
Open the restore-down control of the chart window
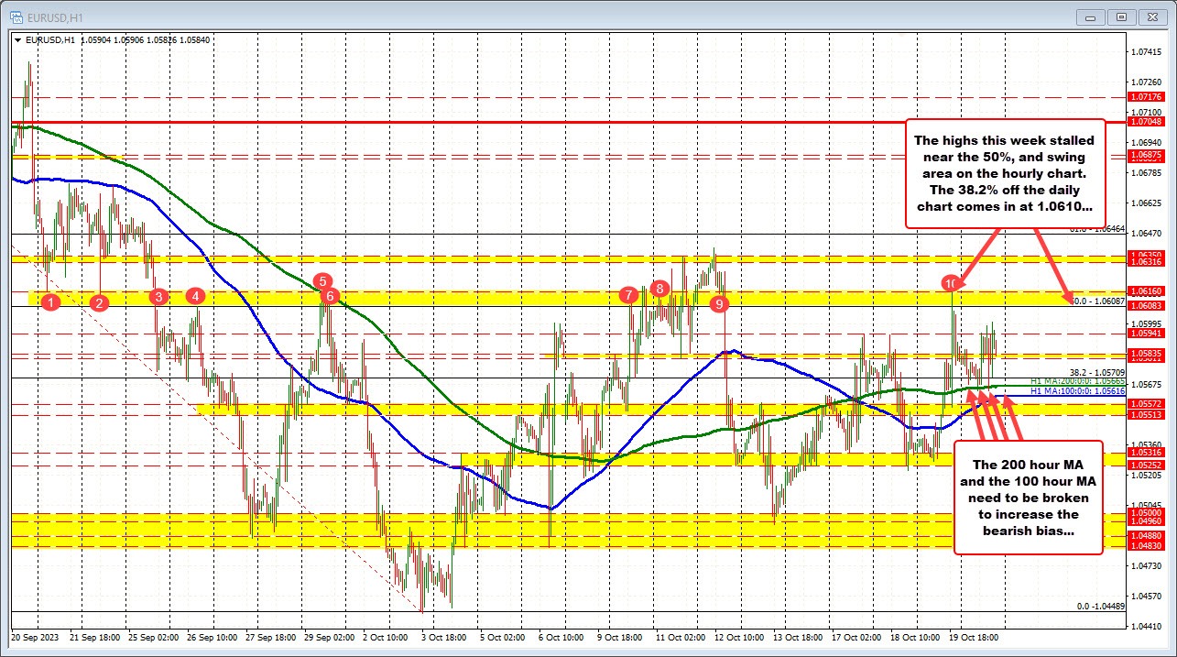click(x=1120, y=16)
